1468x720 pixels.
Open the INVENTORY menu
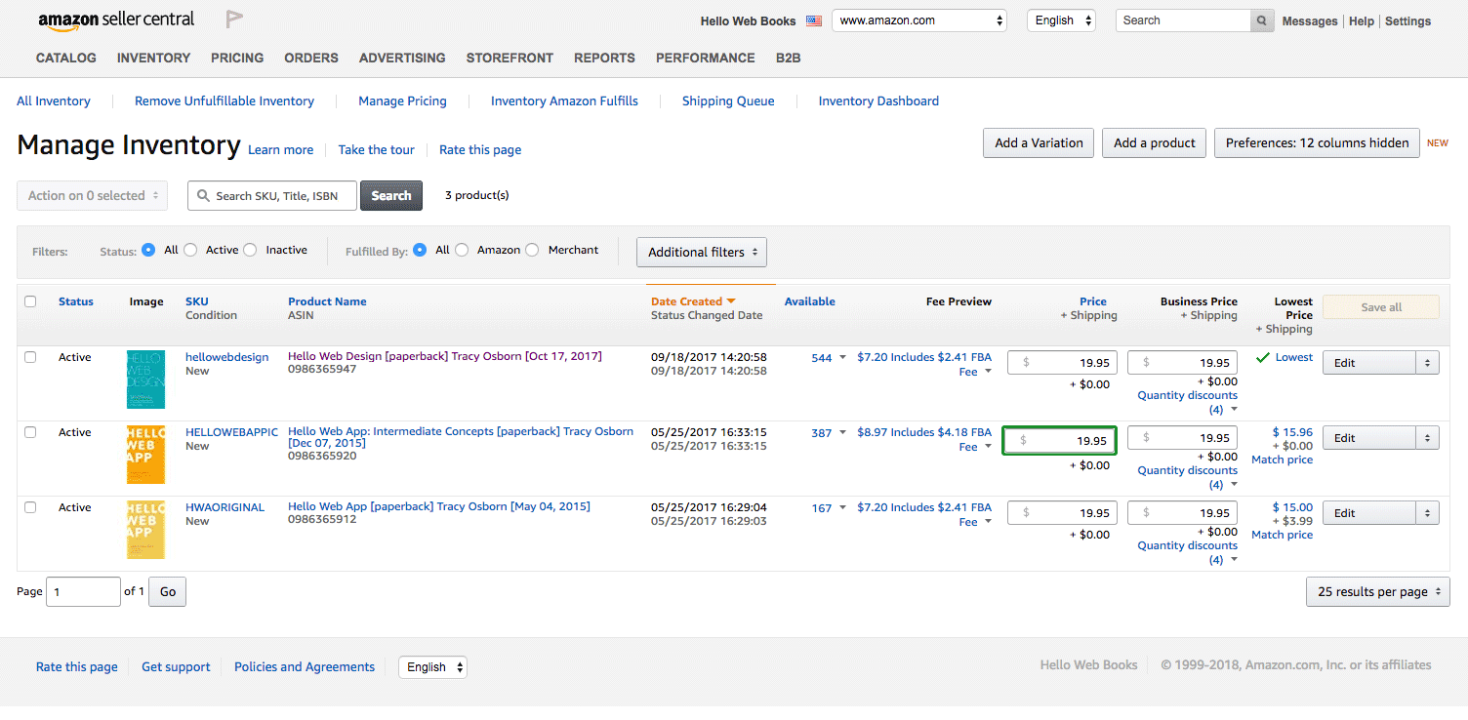tap(153, 58)
